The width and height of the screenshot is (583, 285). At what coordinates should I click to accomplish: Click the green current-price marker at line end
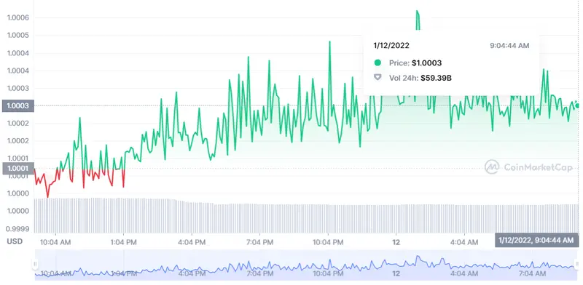tap(577, 105)
